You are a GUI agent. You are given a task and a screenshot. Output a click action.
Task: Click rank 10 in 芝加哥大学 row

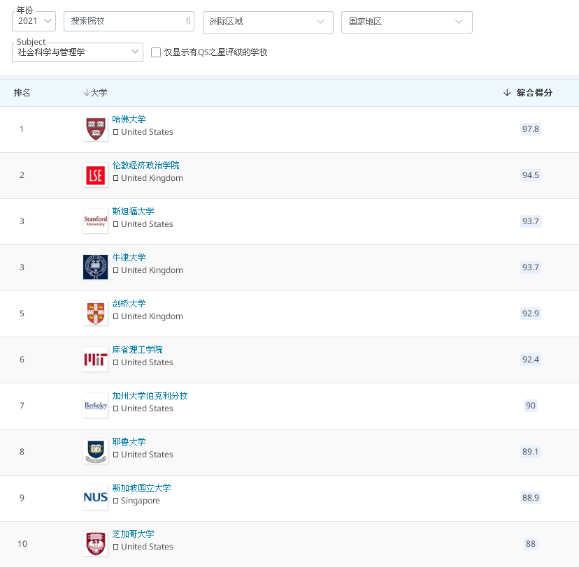(x=22, y=544)
